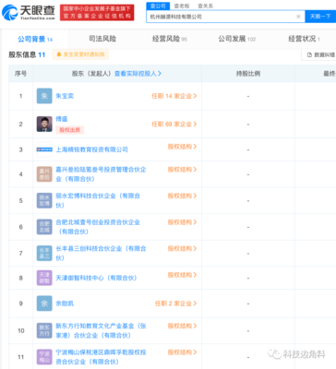The width and height of the screenshot is (336, 369).
Task: Expand 任职 14 家企业 for 朱宝奕
Action: 174,96
